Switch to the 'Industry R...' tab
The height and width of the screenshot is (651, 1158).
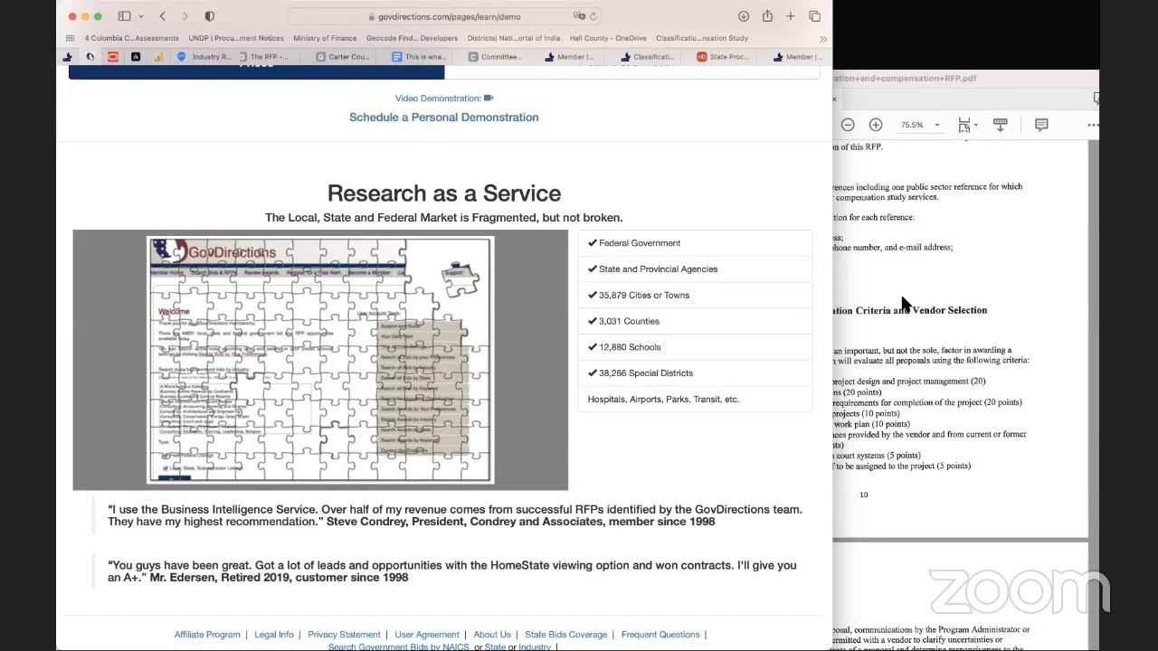[204, 57]
